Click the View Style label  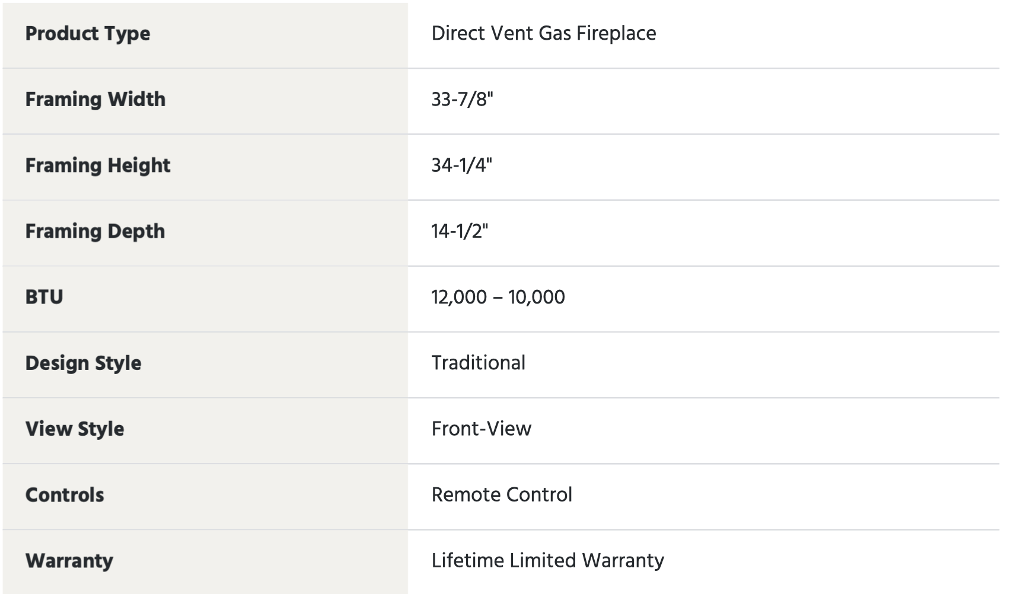[75, 429]
